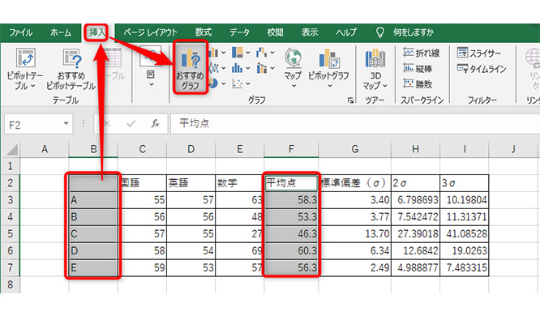
Task: Click the select-all corner triangle
Action: tap(11, 149)
